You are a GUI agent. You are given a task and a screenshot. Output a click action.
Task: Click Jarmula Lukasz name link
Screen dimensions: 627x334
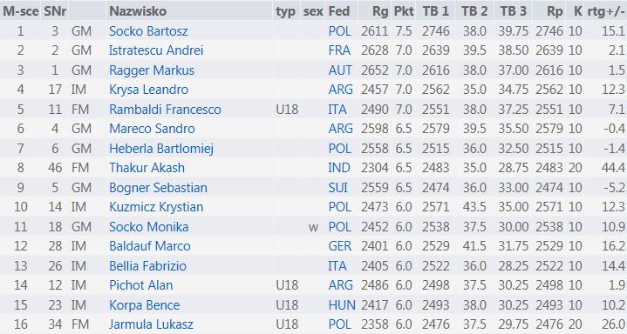click(x=151, y=324)
